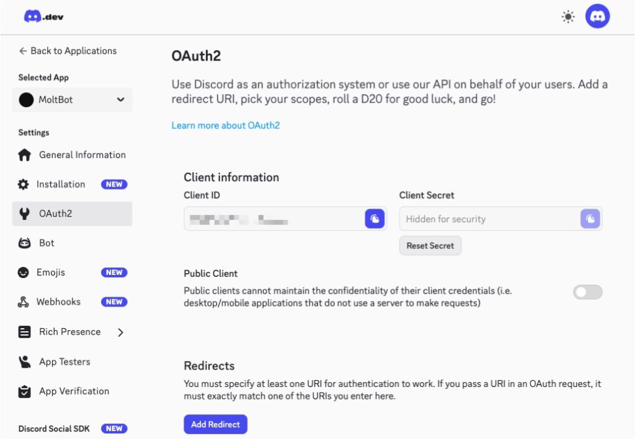Screen dimensions: 635x439
Task: Open the OAuth2 settings page
Action: [55, 214]
